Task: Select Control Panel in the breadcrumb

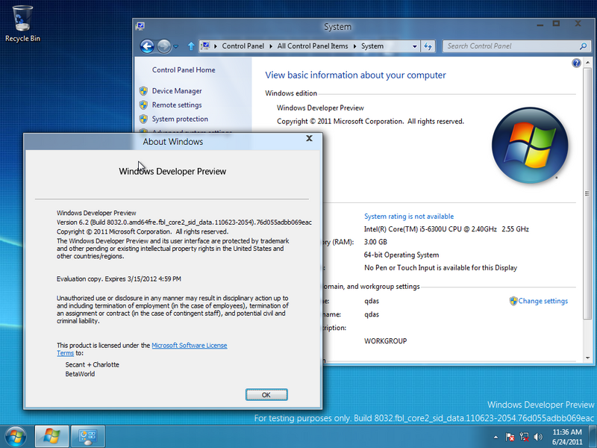Action: click(x=243, y=46)
